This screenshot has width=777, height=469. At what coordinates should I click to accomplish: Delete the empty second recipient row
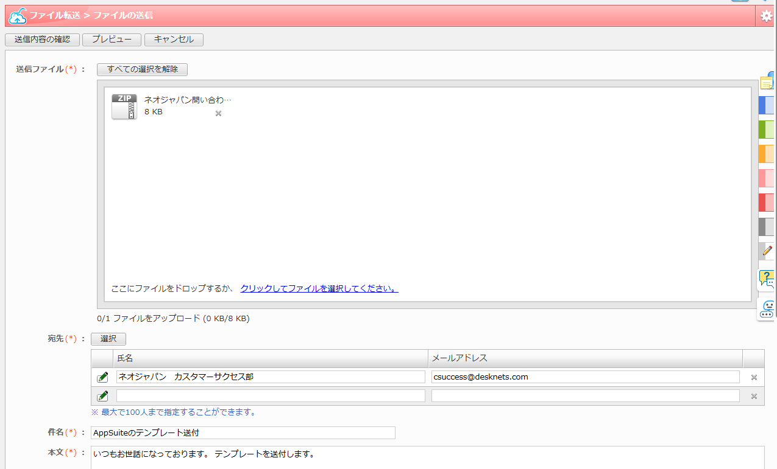(x=754, y=396)
